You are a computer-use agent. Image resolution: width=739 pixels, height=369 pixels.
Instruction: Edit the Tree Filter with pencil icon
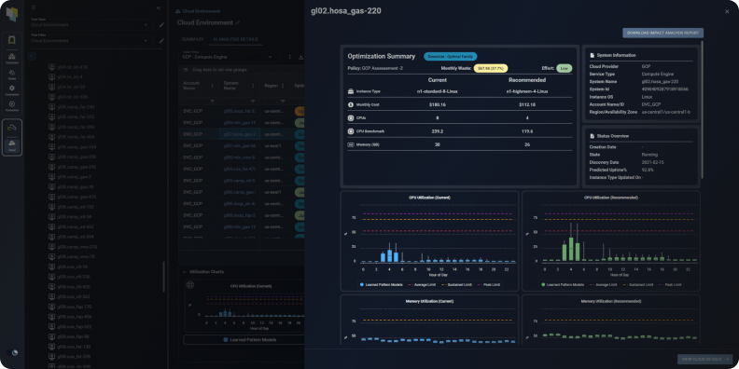click(161, 41)
